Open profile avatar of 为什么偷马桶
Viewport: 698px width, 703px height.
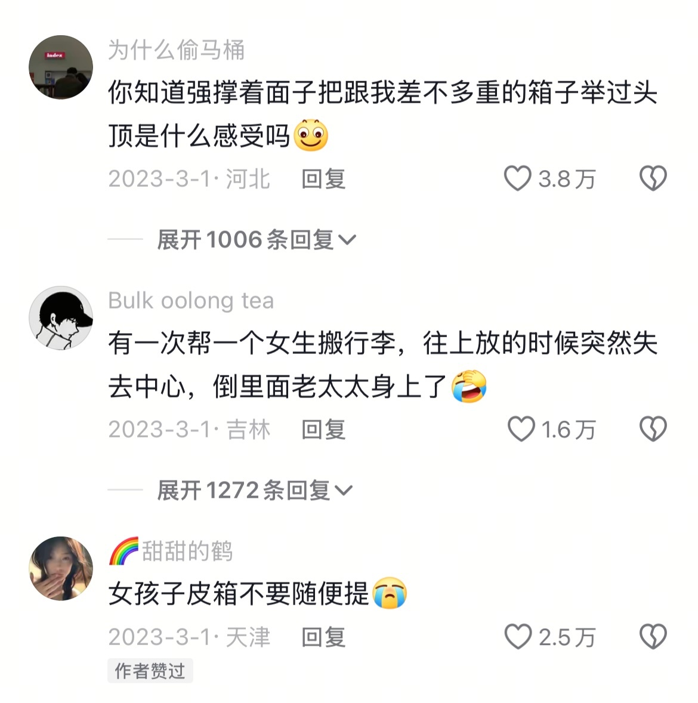(61, 67)
